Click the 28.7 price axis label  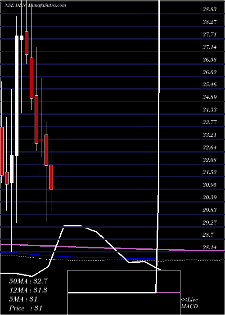click(208, 235)
